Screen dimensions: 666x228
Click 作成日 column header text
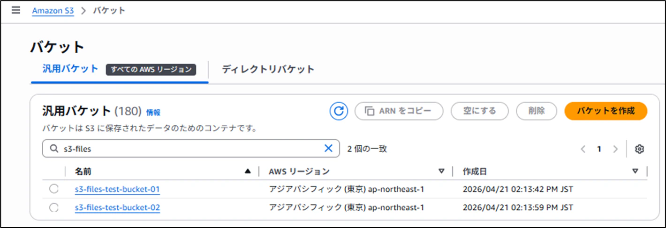point(475,171)
